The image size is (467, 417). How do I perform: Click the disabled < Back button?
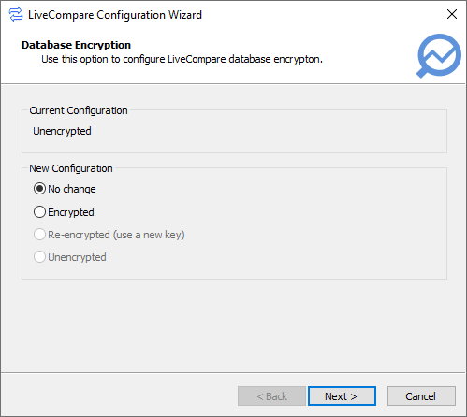click(271, 396)
